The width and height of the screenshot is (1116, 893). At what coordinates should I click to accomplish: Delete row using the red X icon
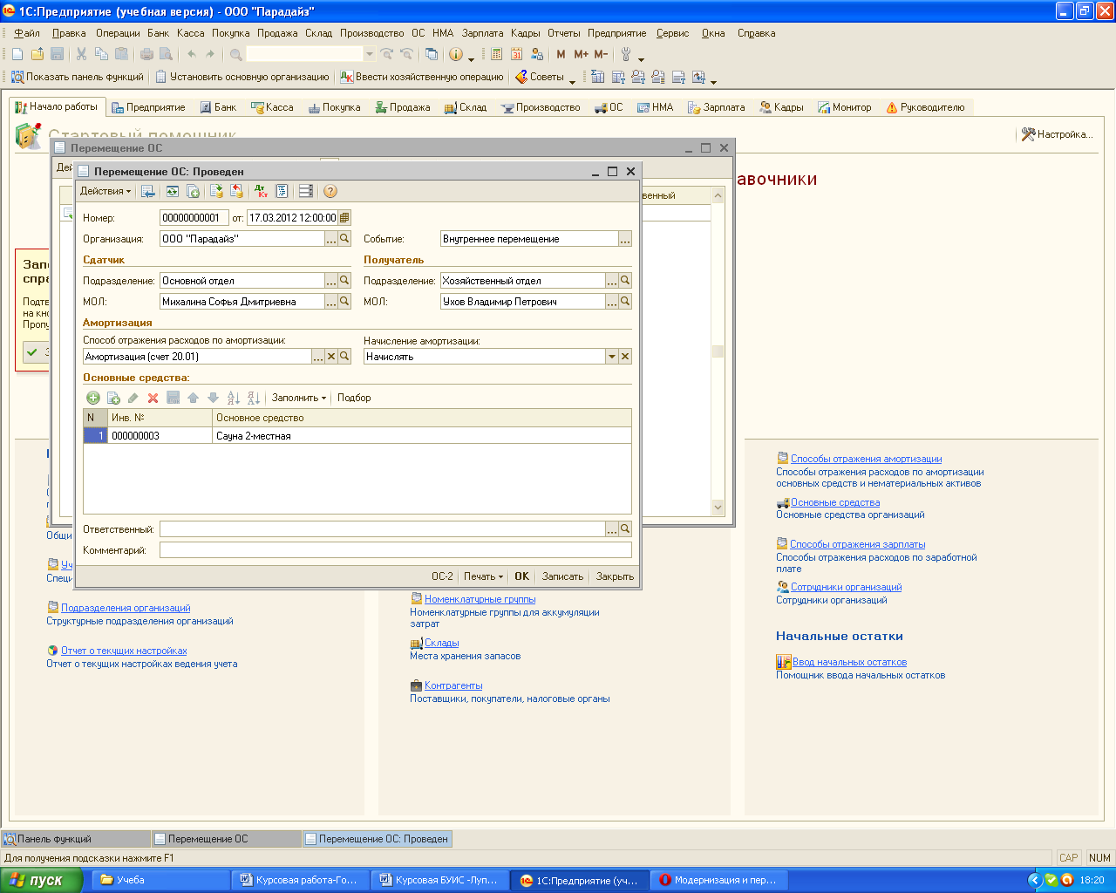[x=153, y=398]
